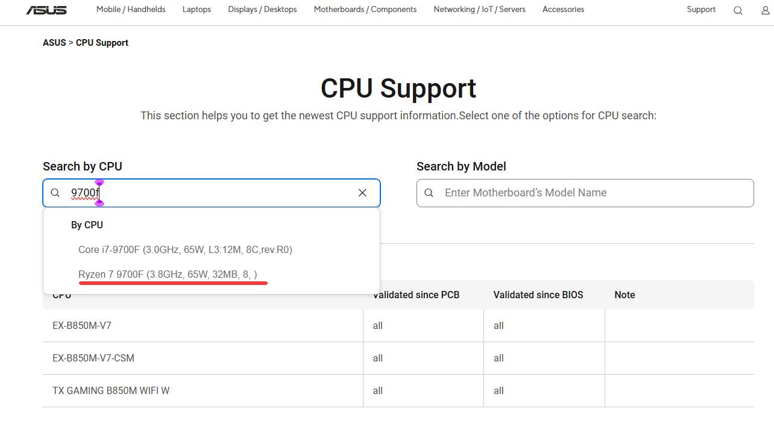Open the Laptops menu

tap(197, 10)
